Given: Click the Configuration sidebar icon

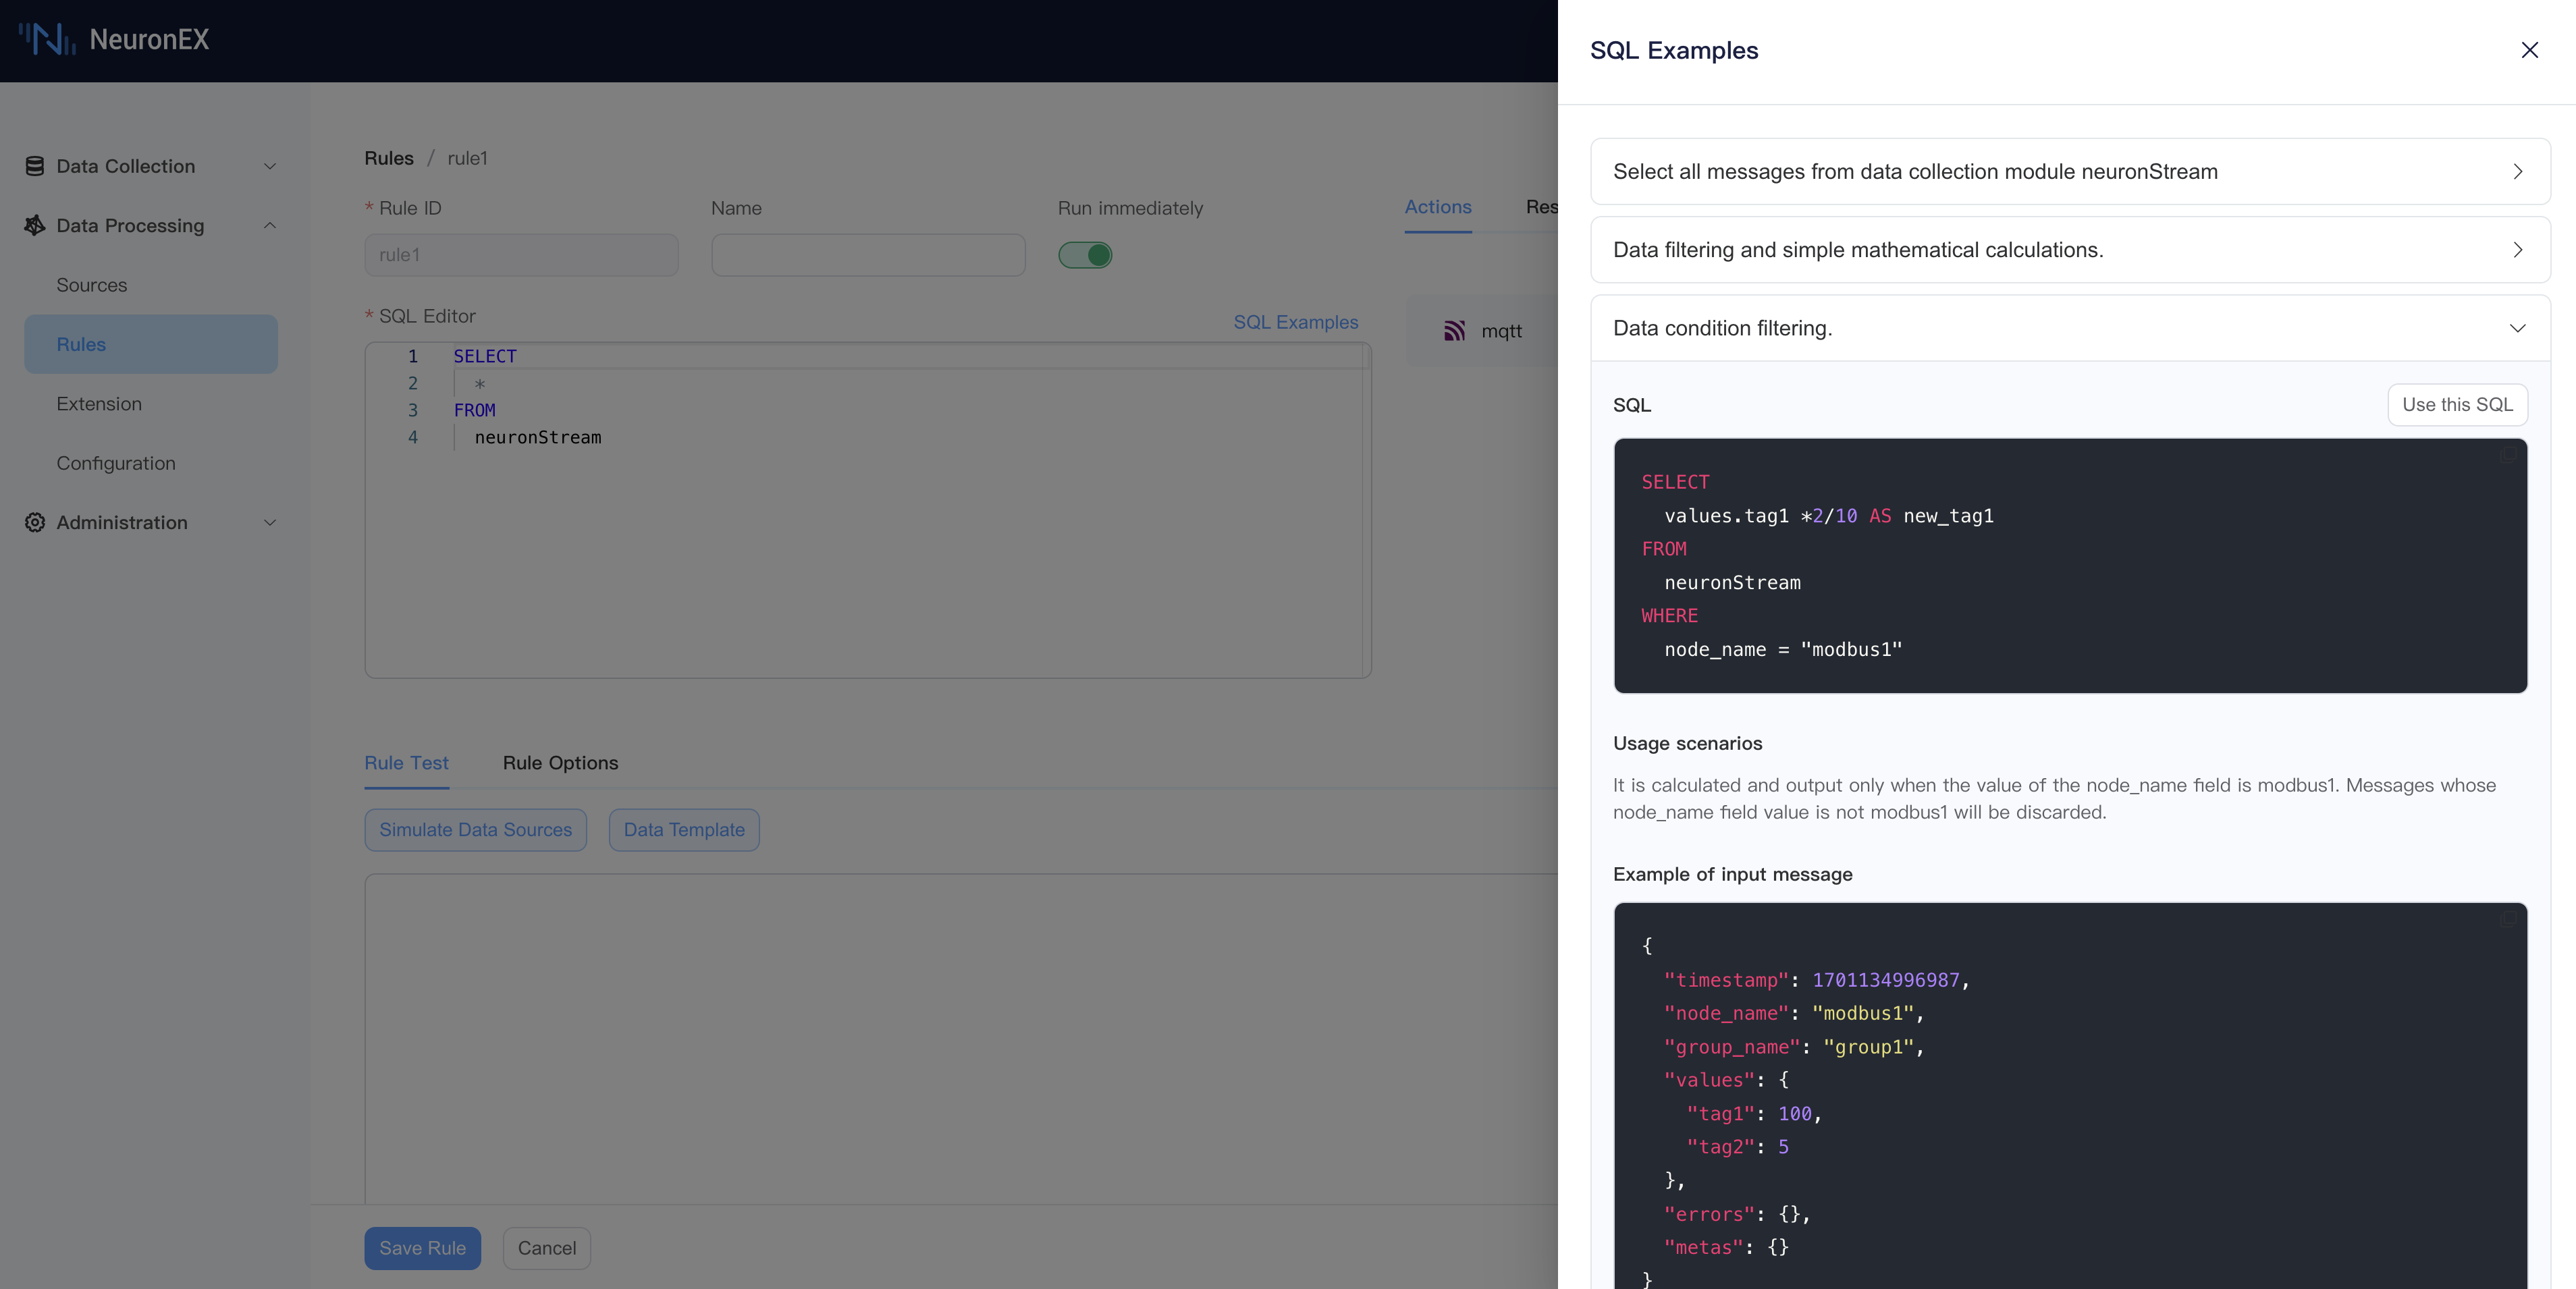Looking at the screenshot, I should point(115,462).
